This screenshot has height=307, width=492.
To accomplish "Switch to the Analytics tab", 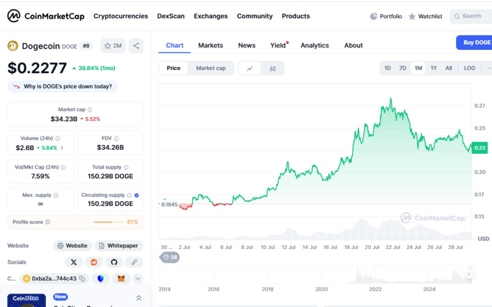I will 315,46.
